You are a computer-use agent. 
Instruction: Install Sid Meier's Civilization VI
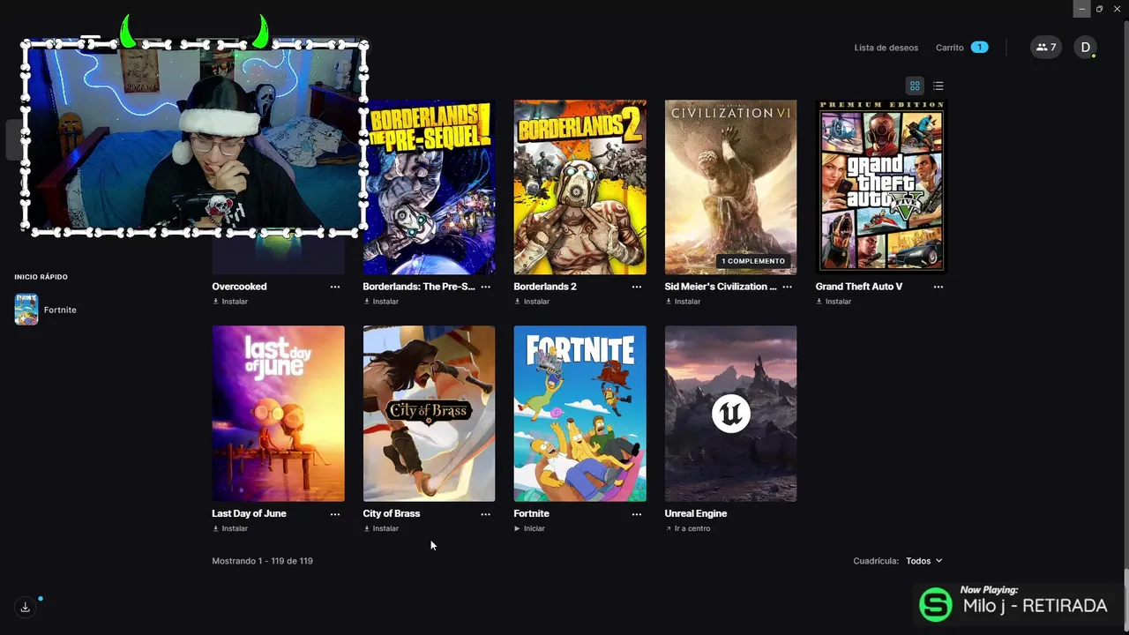click(683, 302)
